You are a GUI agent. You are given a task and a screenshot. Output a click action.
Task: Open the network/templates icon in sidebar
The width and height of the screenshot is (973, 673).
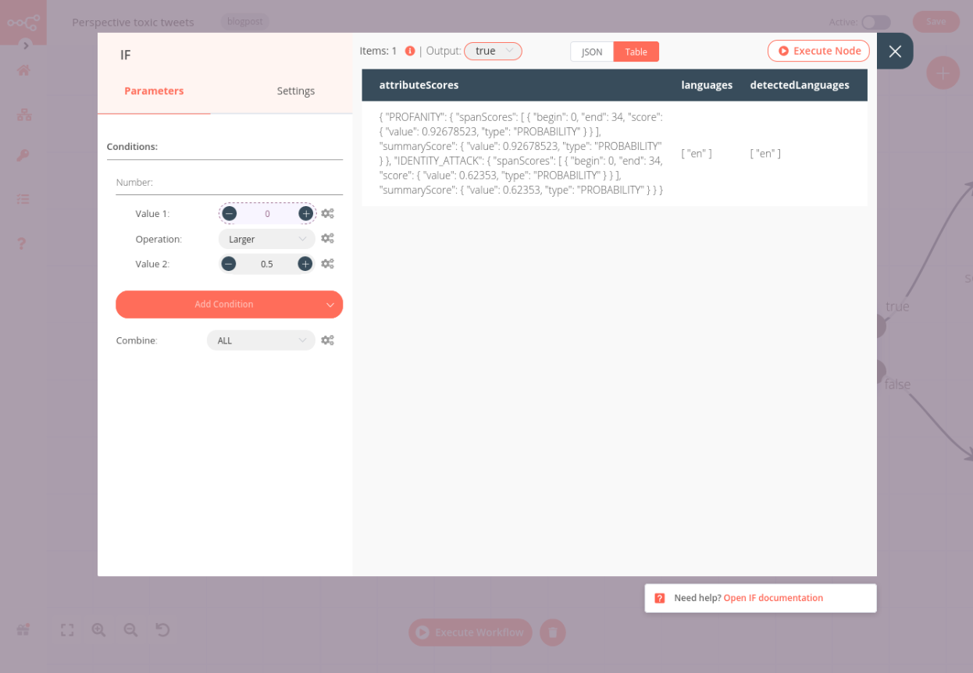23,115
